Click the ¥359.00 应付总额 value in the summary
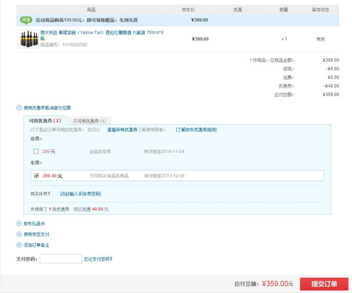352x293 pixels. (331, 94)
